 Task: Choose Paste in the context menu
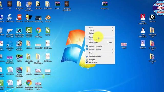pos(100,37)
